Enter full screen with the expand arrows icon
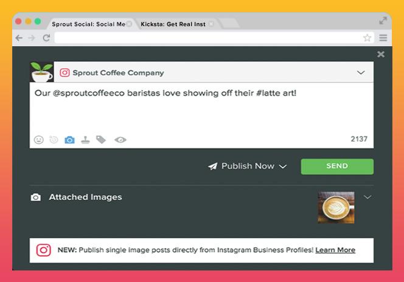 383,21
